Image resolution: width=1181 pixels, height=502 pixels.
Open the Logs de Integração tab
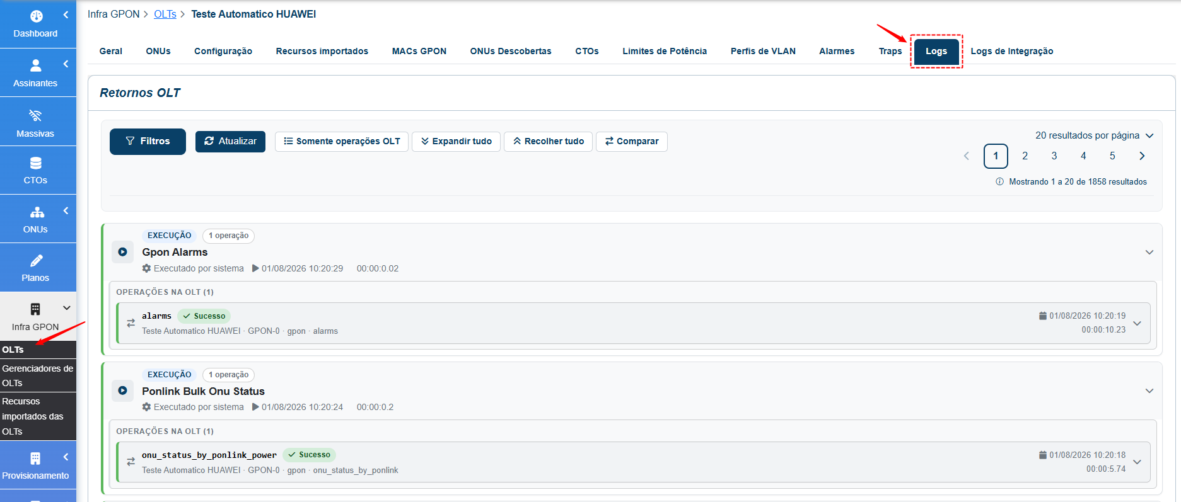pyautogui.click(x=1012, y=51)
